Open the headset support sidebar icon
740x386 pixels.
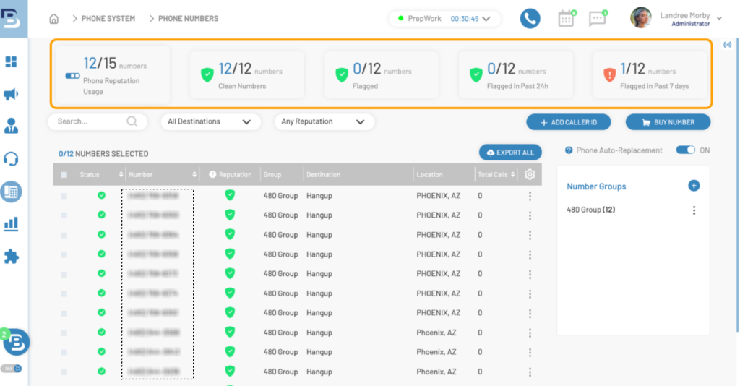pyautogui.click(x=11, y=158)
